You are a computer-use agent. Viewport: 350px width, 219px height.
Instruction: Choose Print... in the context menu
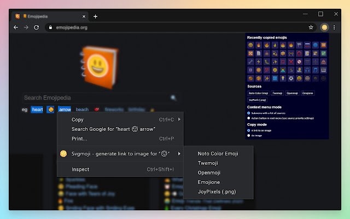click(x=120, y=139)
